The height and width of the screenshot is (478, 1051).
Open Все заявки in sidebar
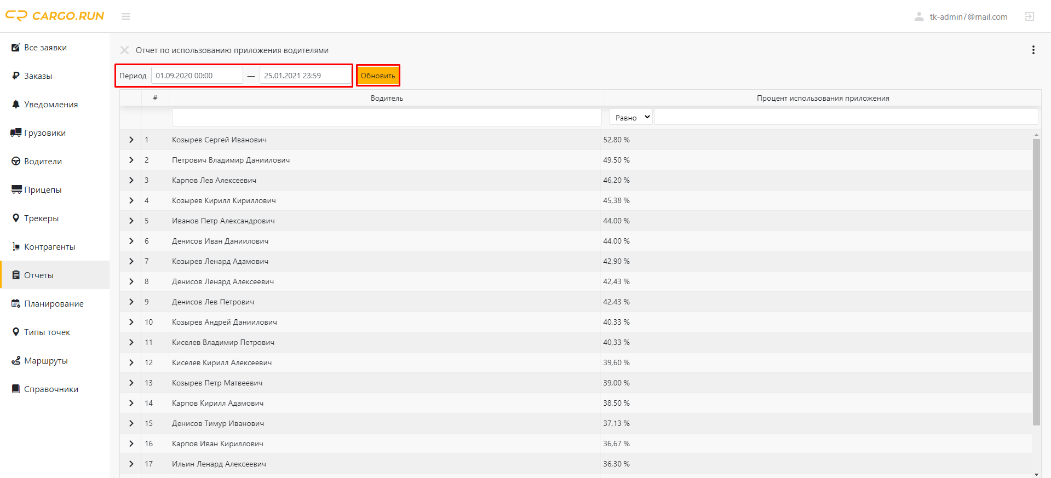click(x=55, y=48)
